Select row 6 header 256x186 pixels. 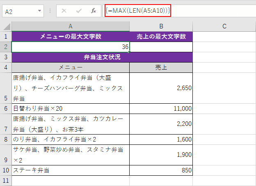[x=6, y=109]
